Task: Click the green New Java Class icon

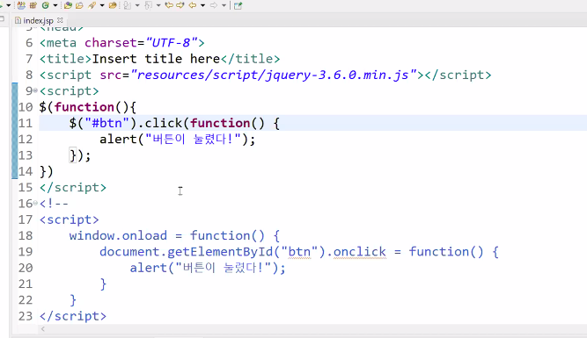Action: (x=45, y=5)
